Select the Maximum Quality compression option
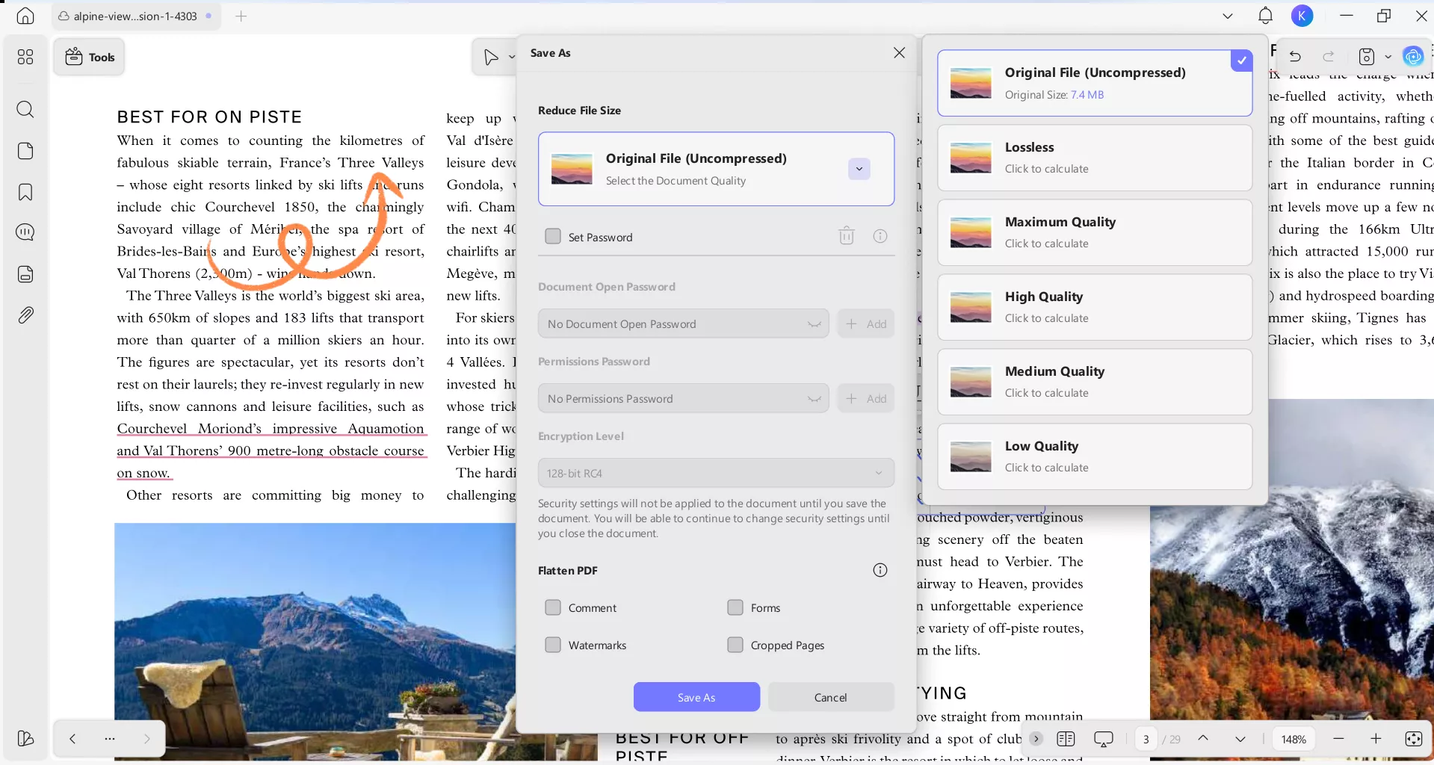Image resolution: width=1434 pixels, height=765 pixels. pos(1094,232)
